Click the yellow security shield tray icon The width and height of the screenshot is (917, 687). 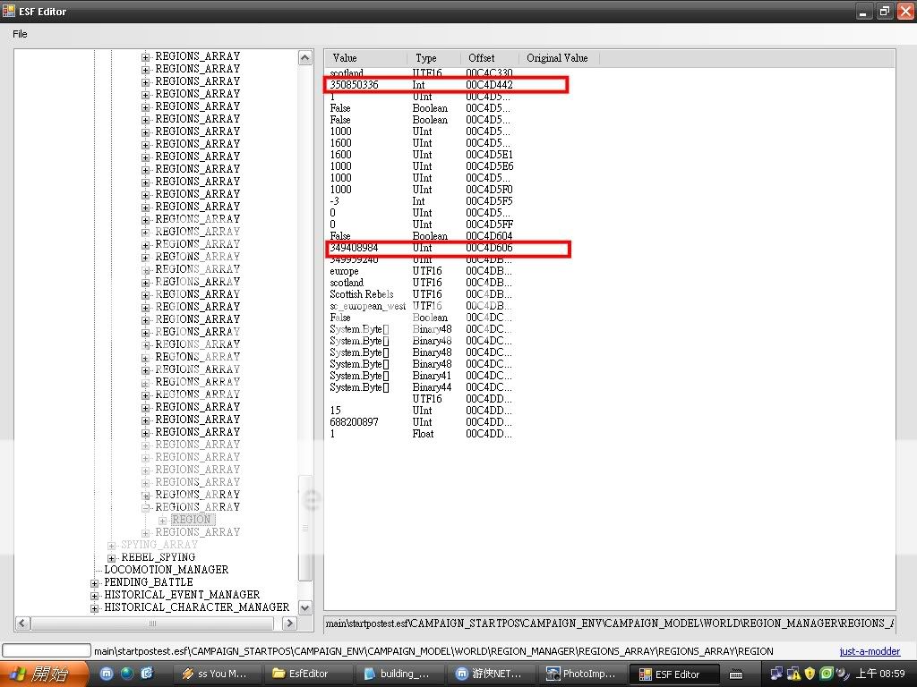click(810, 674)
